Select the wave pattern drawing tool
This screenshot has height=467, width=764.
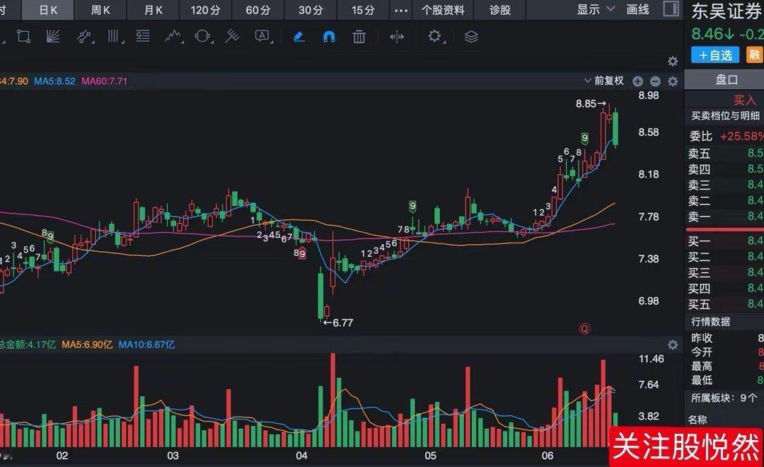point(173,36)
